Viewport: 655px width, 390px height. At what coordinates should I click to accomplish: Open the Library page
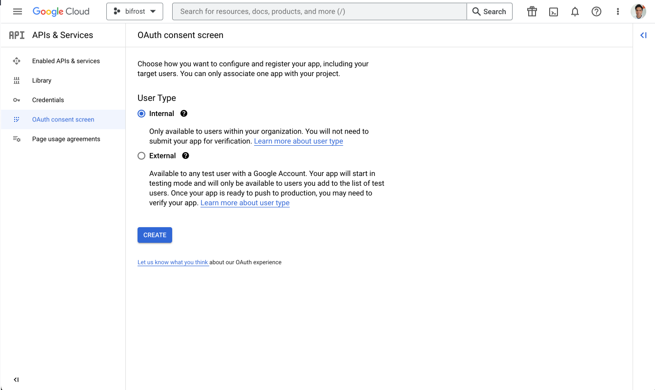click(63, 80)
